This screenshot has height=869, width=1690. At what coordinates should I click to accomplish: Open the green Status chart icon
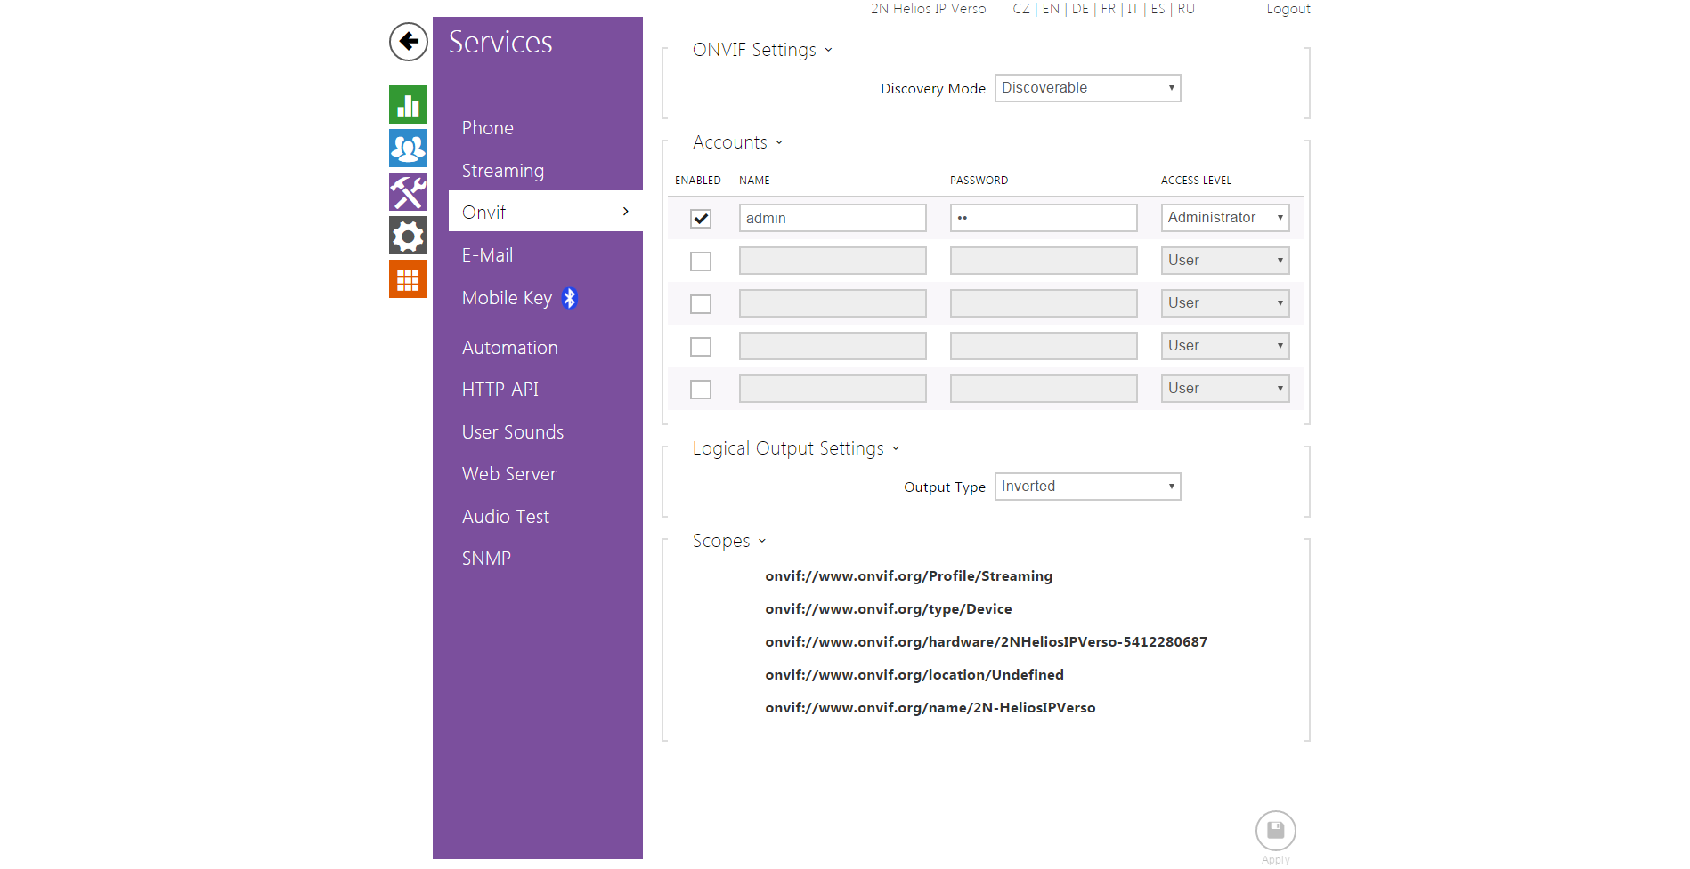pyautogui.click(x=408, y=105)
